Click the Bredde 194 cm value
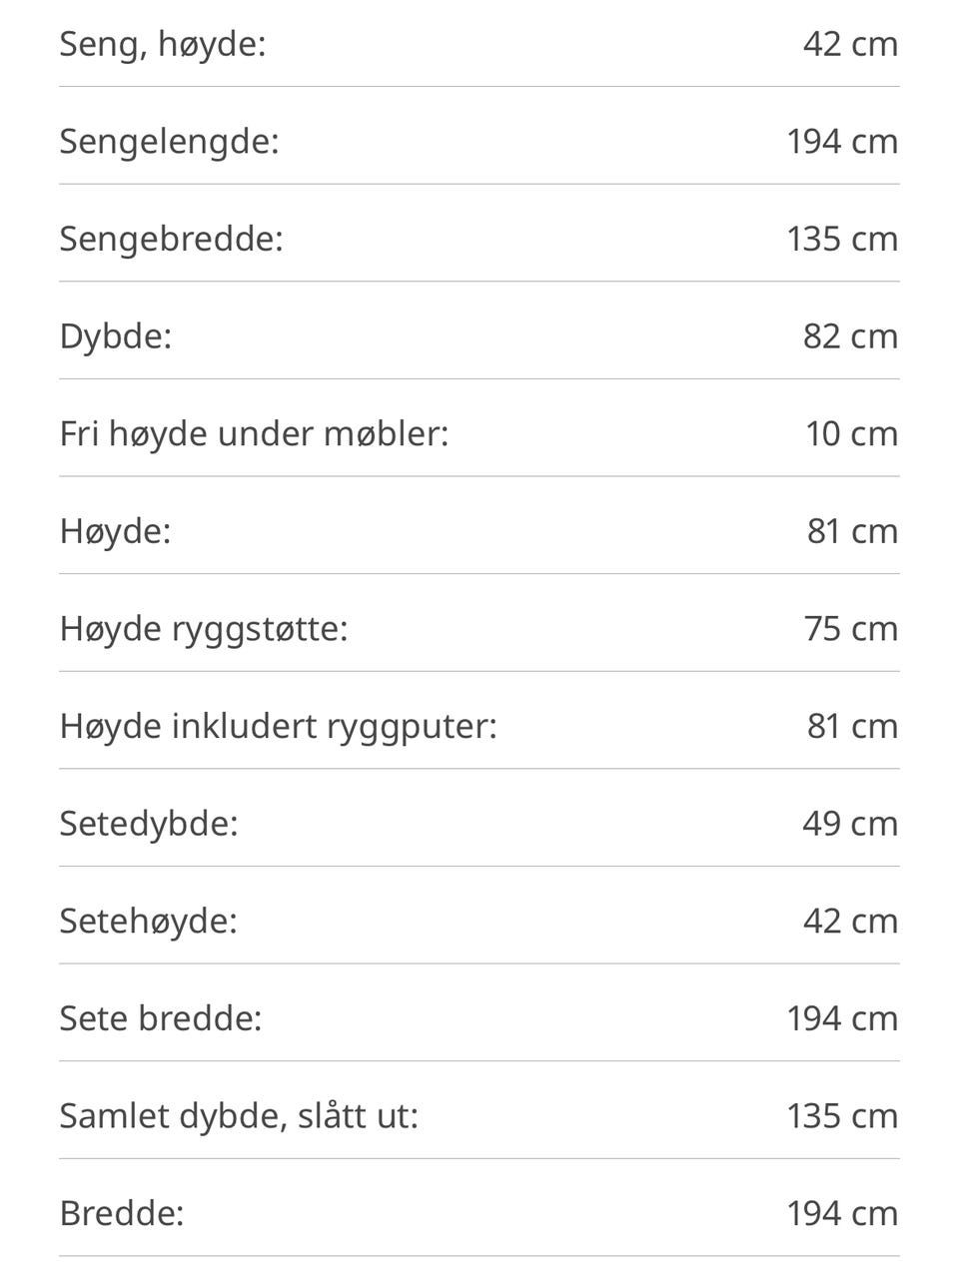The width and height of the screenshot is (959, 1276). (842, 1212)
